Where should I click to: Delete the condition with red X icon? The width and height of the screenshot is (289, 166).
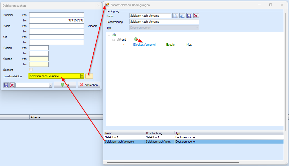pyautogui.click(x=196, y=16)
